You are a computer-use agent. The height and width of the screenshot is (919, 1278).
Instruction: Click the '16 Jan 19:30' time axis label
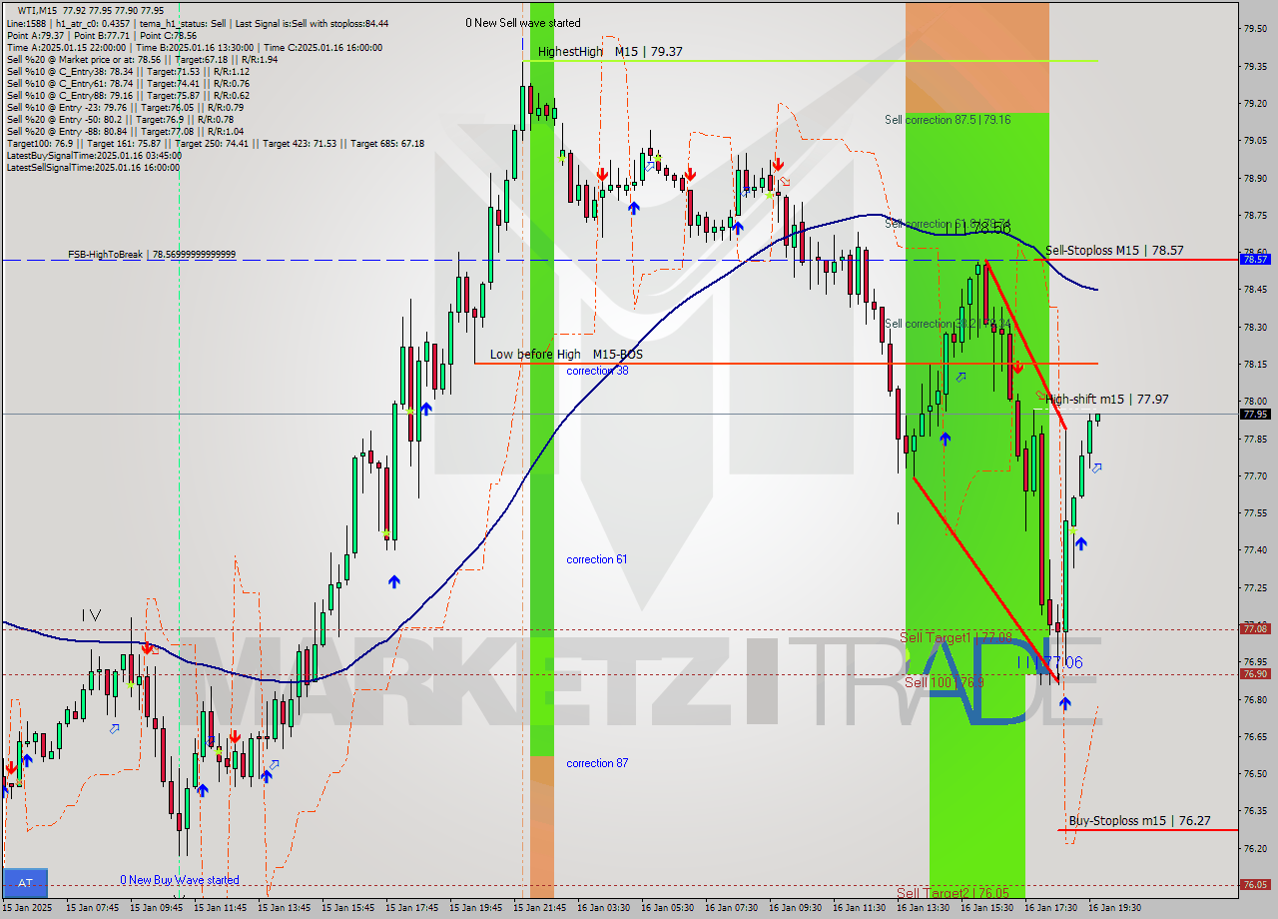1115,908
